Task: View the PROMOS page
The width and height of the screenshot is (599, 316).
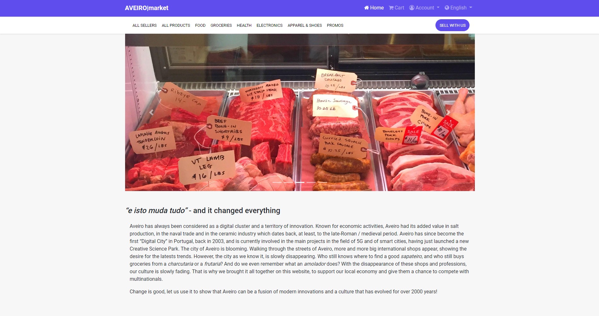Action: coord(335,25)
